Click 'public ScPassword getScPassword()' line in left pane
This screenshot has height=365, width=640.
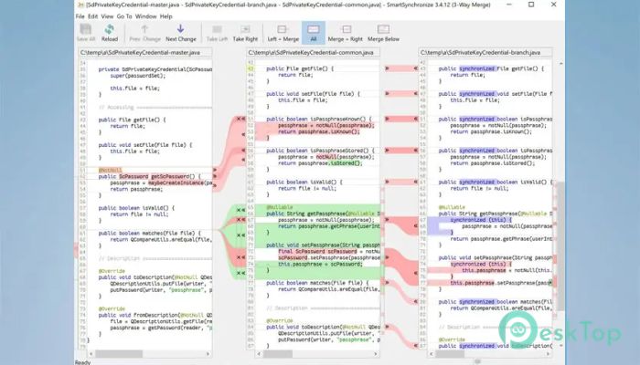coord(149,176)
